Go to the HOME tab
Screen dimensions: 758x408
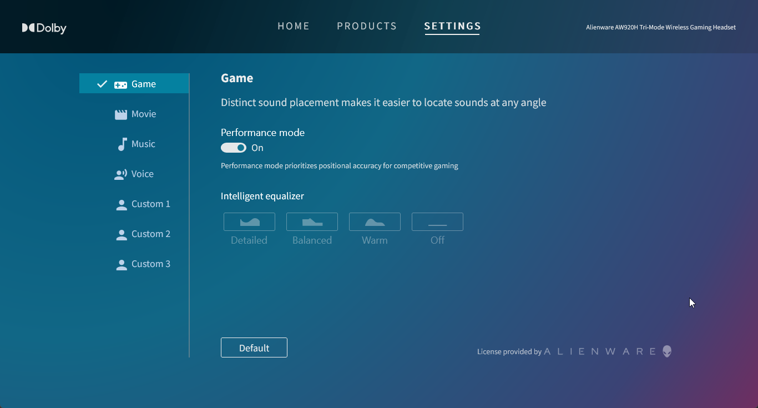pyautogui.click(x=294, y=26)
